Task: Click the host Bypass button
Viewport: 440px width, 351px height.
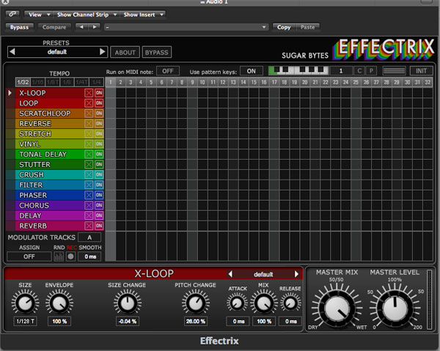Action: click(19, 27)
